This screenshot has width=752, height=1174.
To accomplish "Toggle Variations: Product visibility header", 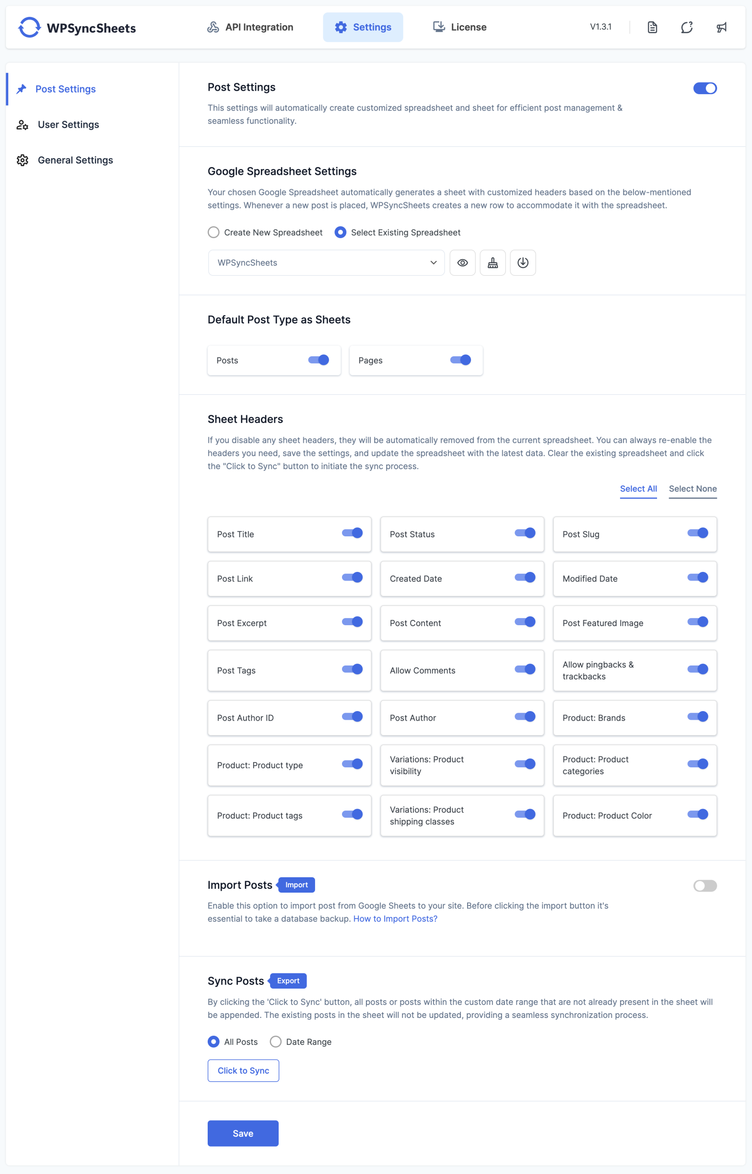I will point(525,764).
